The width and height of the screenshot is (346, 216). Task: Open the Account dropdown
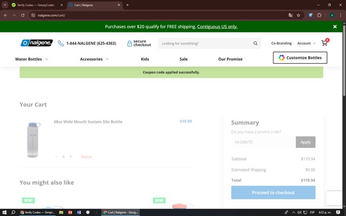point(307,43)
